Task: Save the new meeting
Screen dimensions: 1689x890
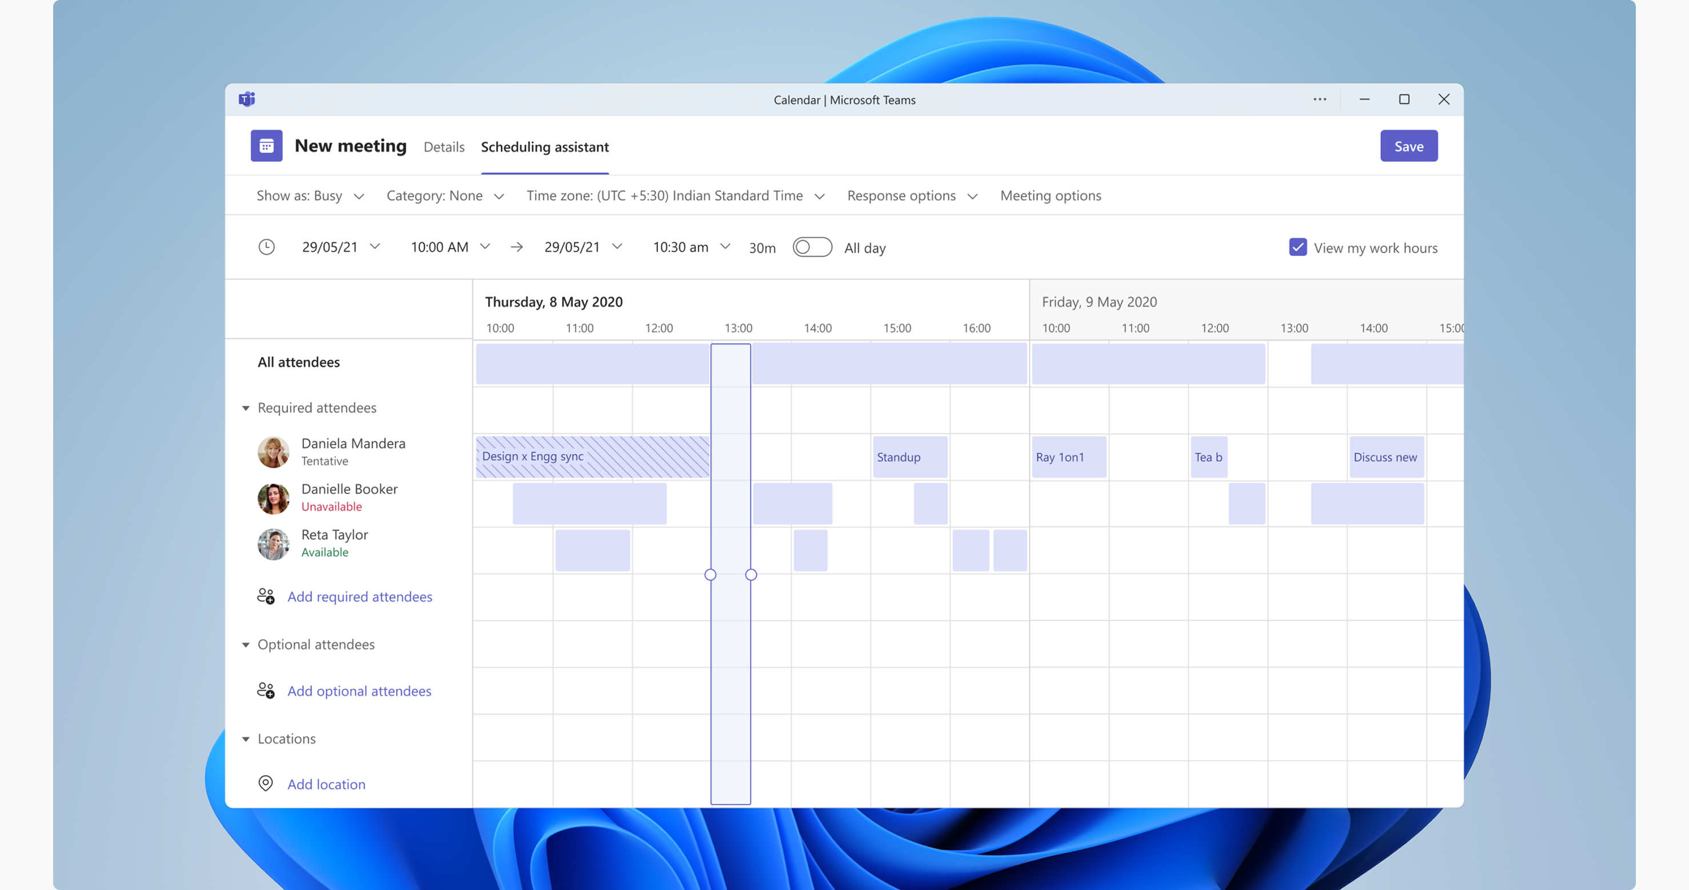Action: 1408,146
